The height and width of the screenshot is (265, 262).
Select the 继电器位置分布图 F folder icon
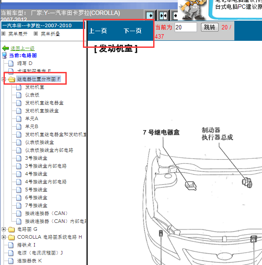11,79
